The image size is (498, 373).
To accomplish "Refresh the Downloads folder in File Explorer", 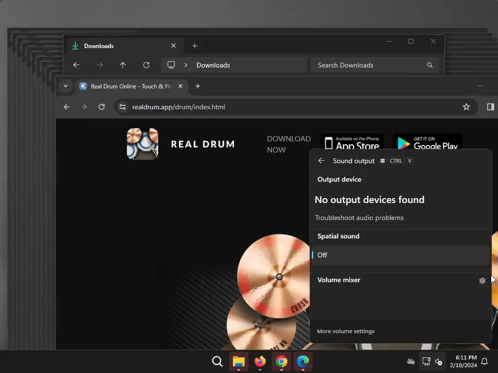I will pos(146,65).
